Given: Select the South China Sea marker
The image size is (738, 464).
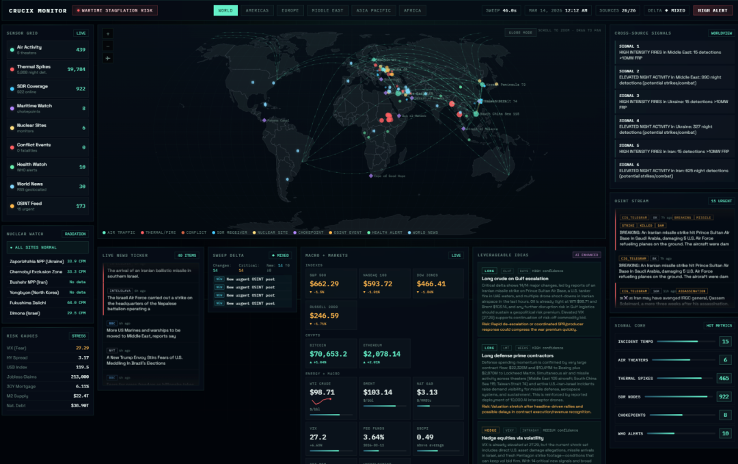Looking at the screenshot, I should pos(476,114).
